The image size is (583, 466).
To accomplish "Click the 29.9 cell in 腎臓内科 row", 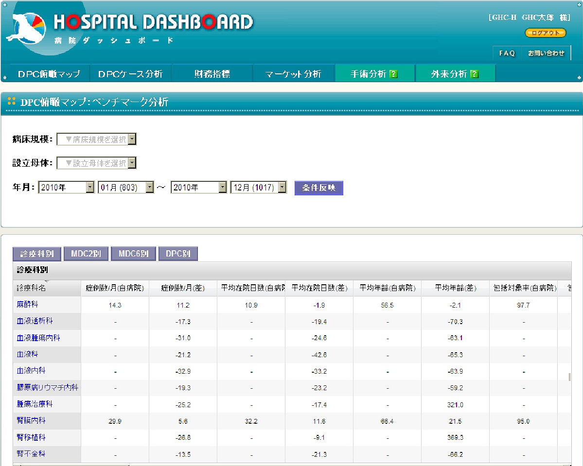I will tap(115, 421).
